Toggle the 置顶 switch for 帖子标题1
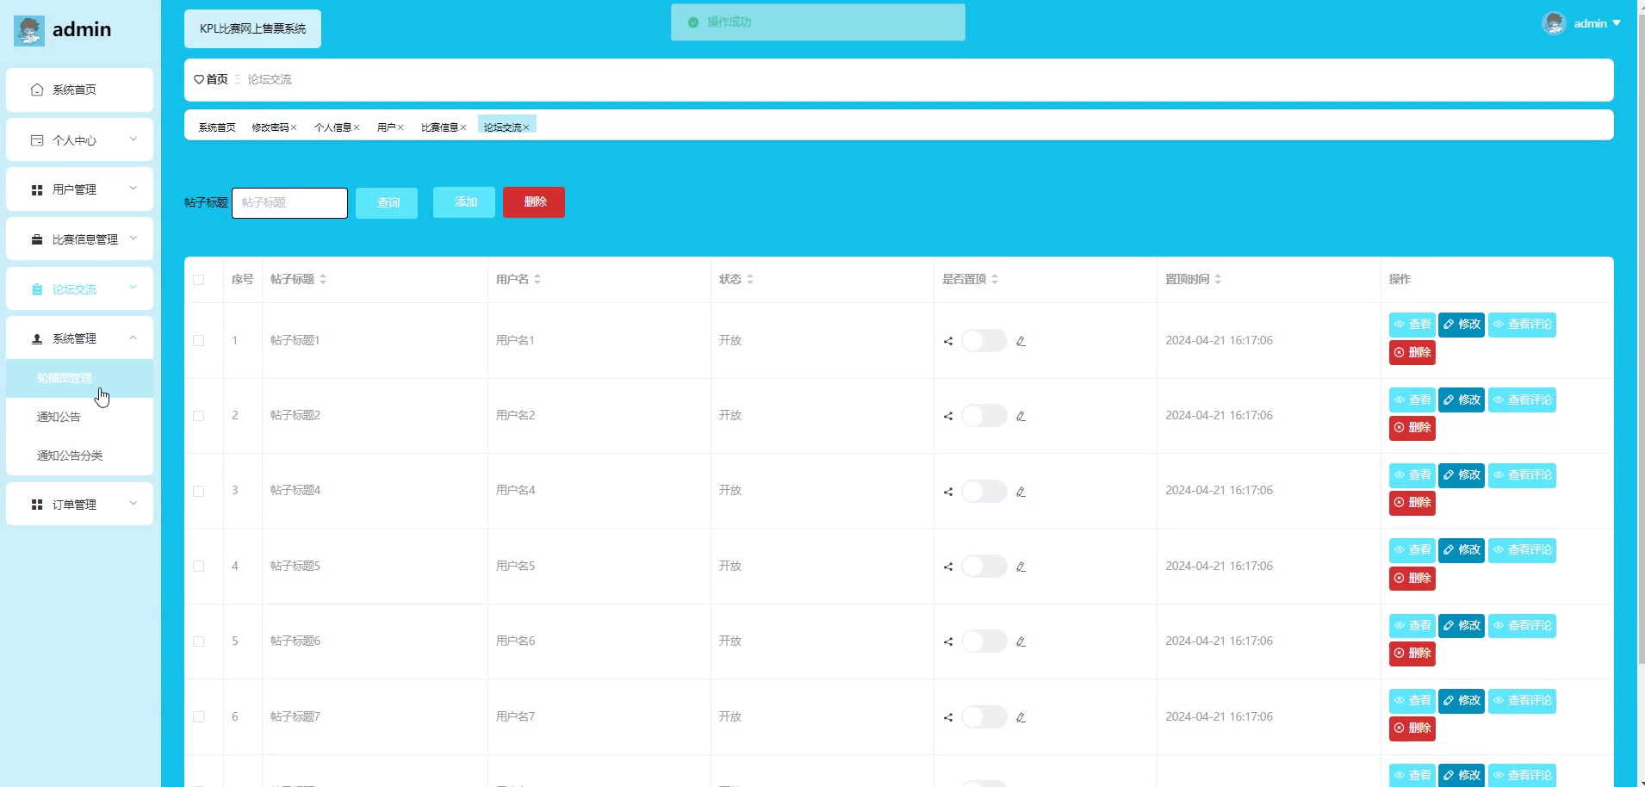This screenshot has width=1645, height=787. coord(984,340)
